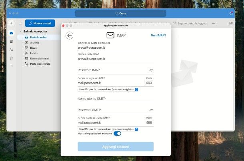This screenshot has width=244, height=161.
Task: Click the Segna come da leggere envelope icon
Action: click(x=174, y=23)
